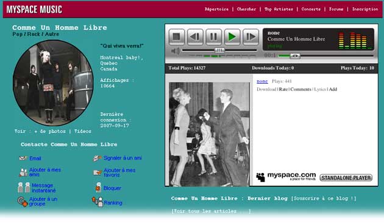Subscribe via Souscrire à ce blog

coord(324,199)
